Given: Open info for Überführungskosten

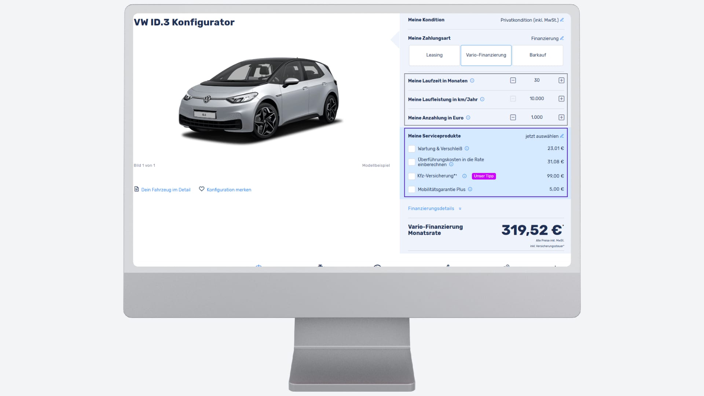Looking at the screenshot, I should coord(451,165).
